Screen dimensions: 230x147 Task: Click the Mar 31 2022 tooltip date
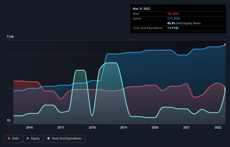pos(141,9)
